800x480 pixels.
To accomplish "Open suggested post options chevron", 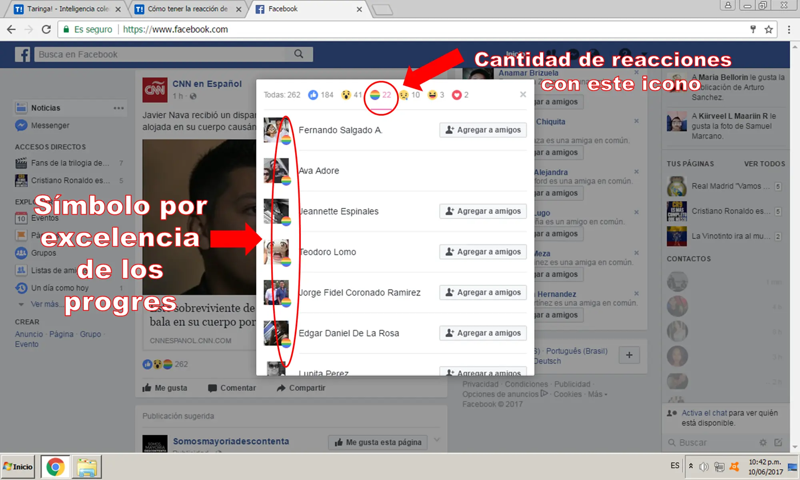I will tap(437, 440).
